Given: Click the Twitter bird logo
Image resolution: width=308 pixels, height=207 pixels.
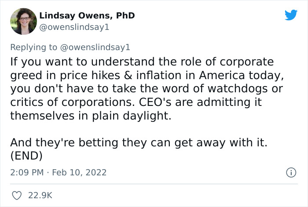Looking at the screenshot, I should pos(291,15).
